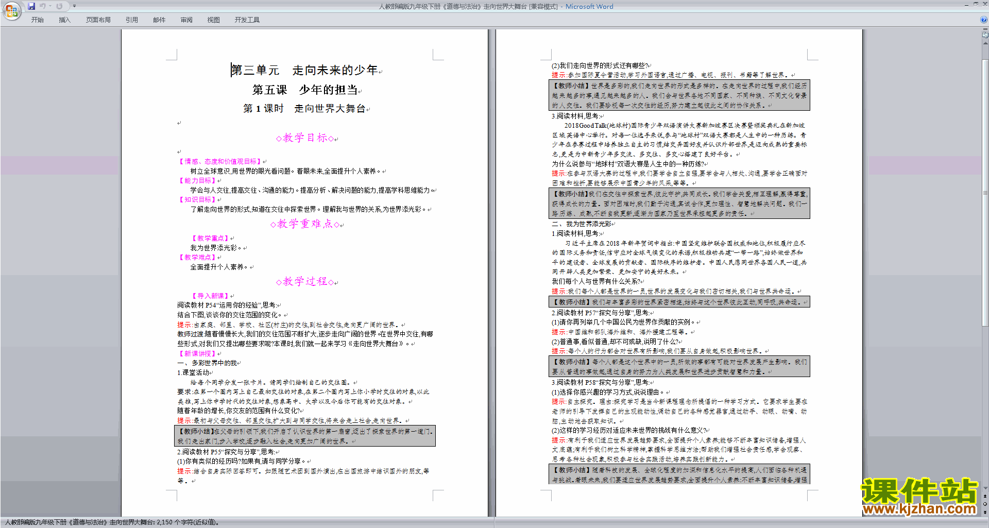Click heading 第五课 少年的担当
This screenshot has width=989, height=528.
point(305,90)
